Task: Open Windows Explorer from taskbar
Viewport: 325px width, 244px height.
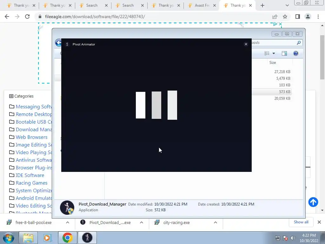Action: point(28,238)
